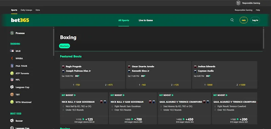Bet on Cayman Audie at +1500

click(x=241, y=85)
